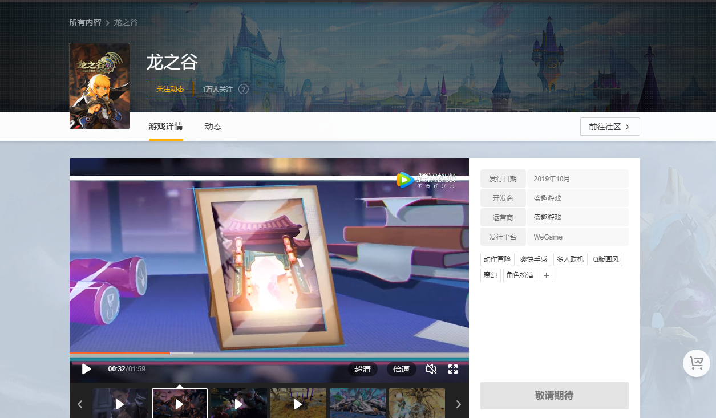The width and height of the screenshot is (716, 418).
Task: Open the shopping cart floating icon
Action: pyautogui.click(x=696, y=363)
